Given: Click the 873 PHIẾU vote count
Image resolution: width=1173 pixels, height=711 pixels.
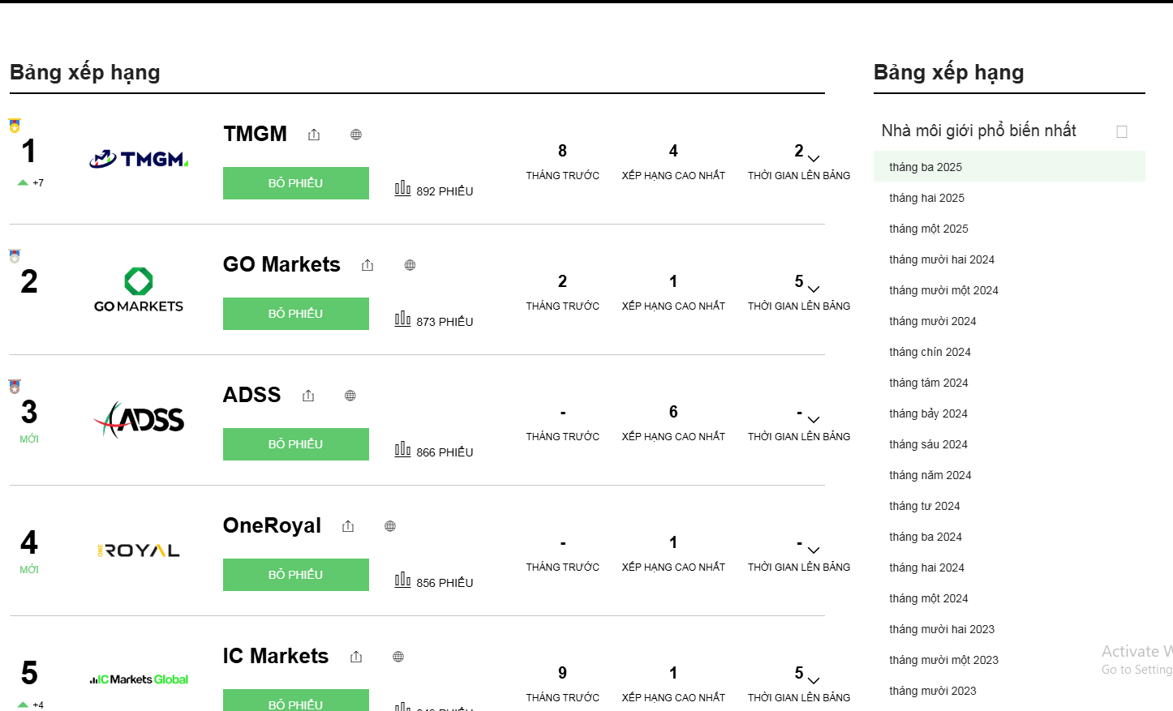Looking at the screenshot, I should point(445,322).
